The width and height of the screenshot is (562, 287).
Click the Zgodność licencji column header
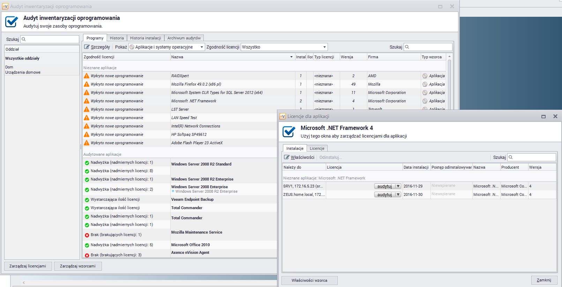point(126,57)
